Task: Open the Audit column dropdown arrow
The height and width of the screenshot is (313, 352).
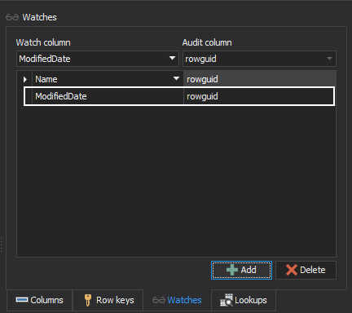Action: [329, 59]
